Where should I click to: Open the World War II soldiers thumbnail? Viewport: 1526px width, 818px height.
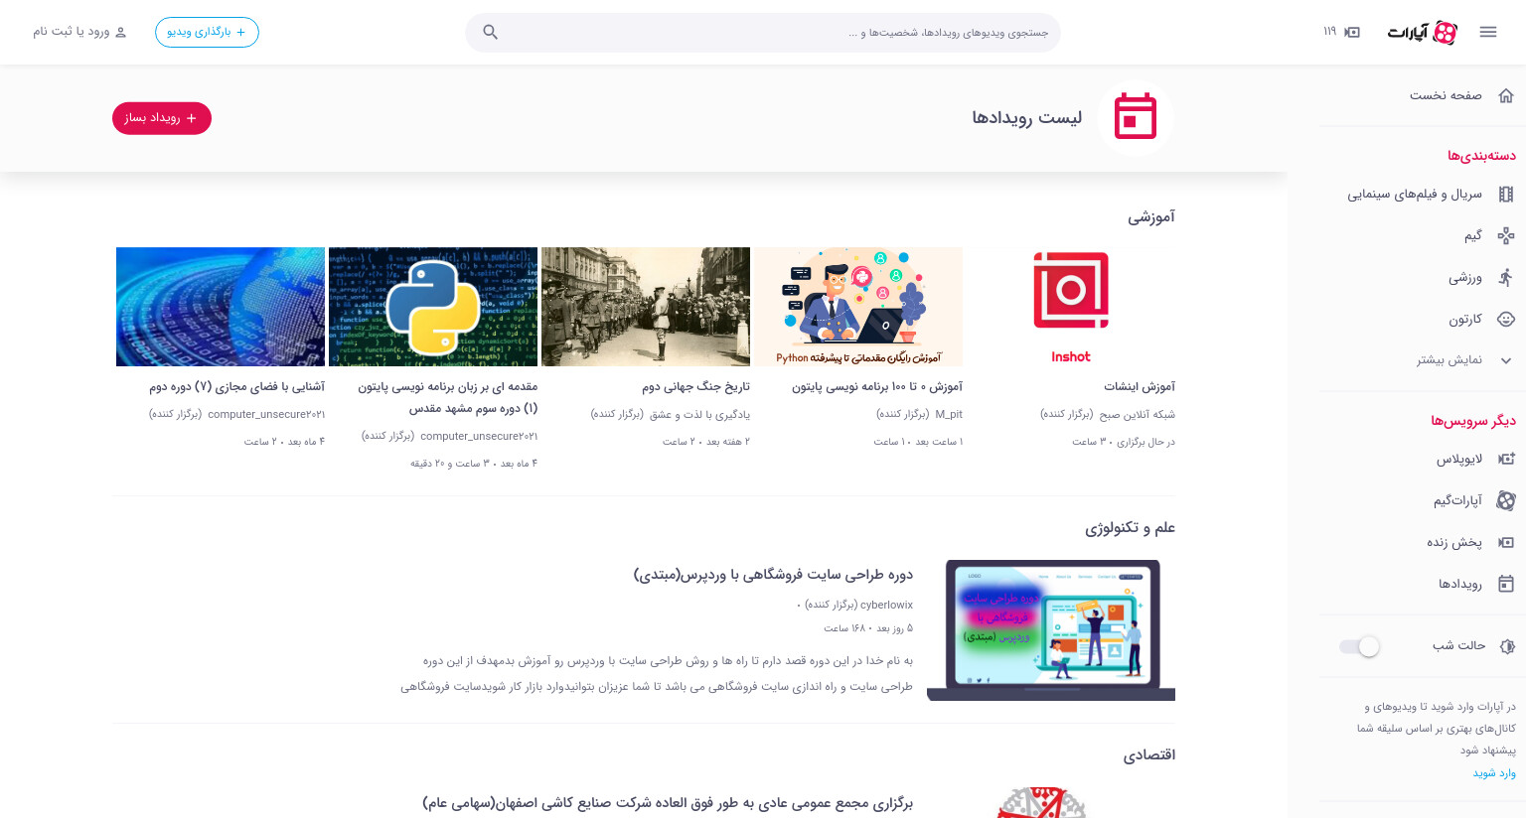tap(646, 307)
